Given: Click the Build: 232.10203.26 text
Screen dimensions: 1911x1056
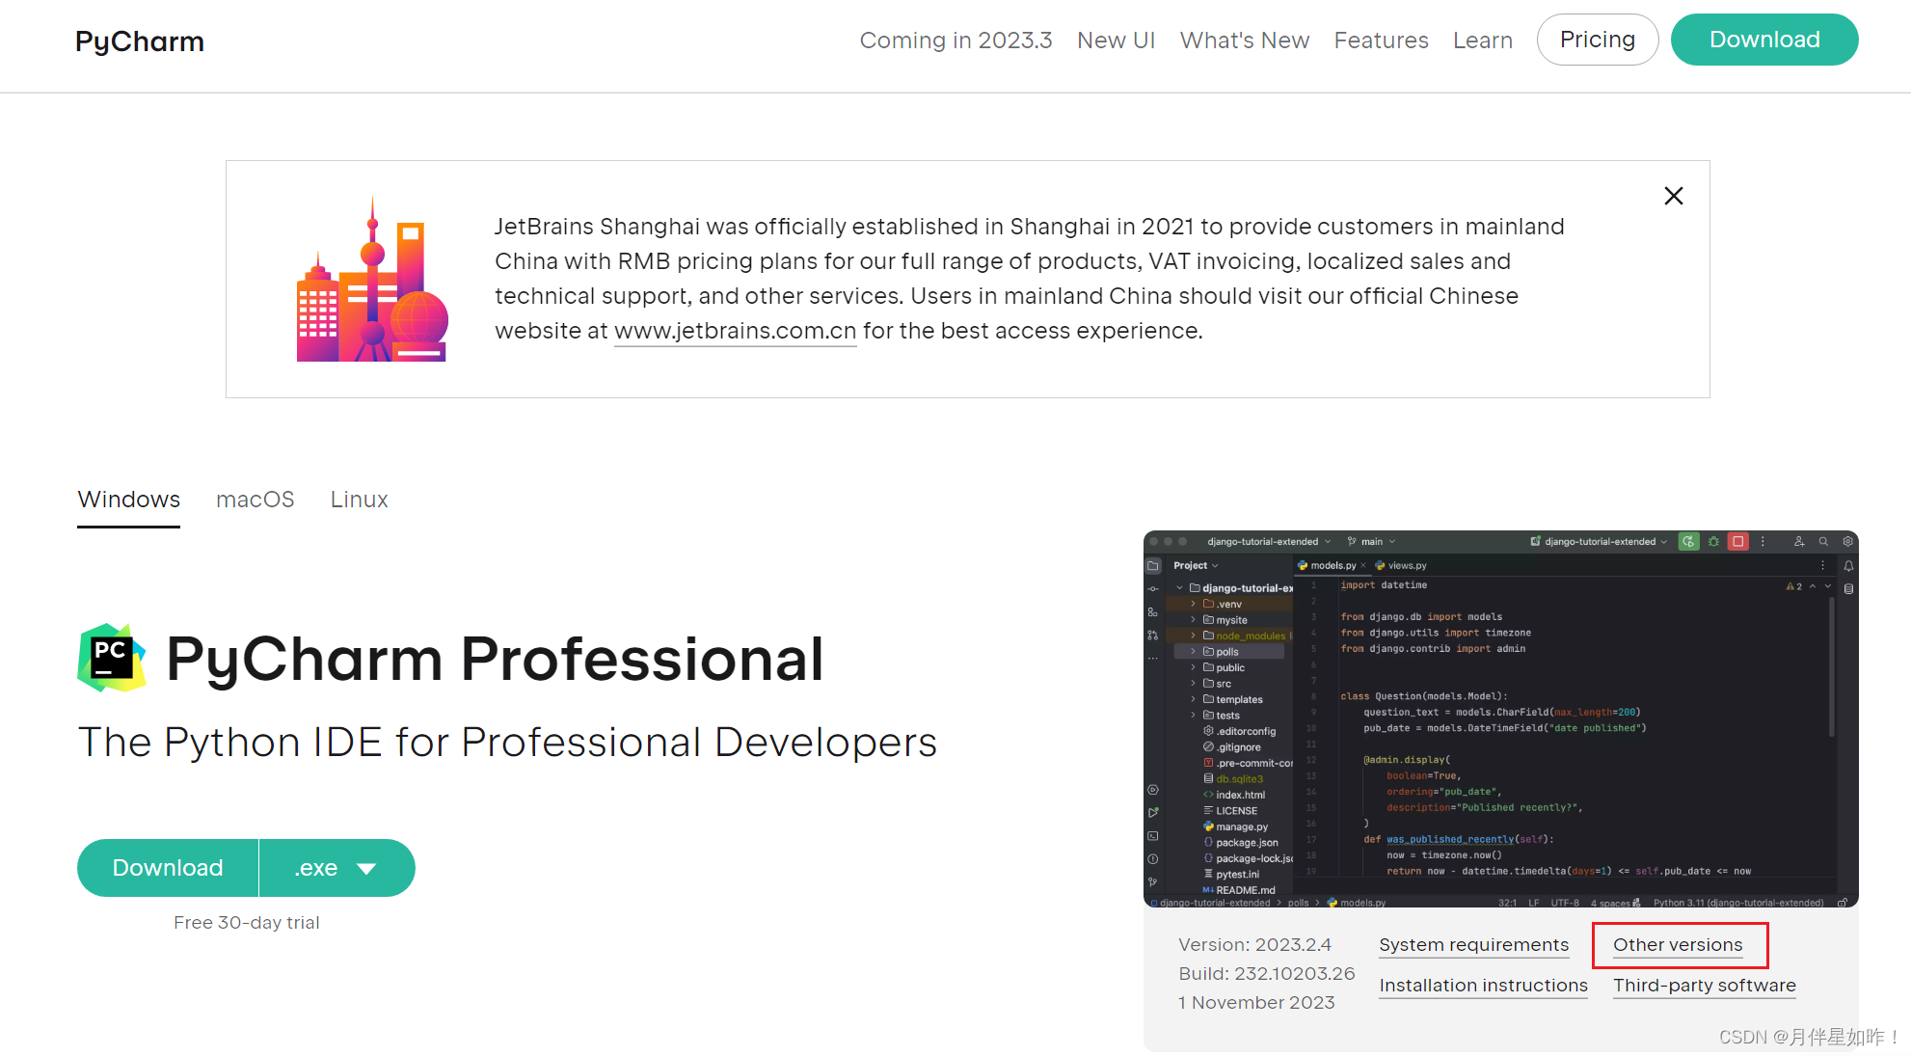Looking at the screenshot, I should (x=1267, y=974).
